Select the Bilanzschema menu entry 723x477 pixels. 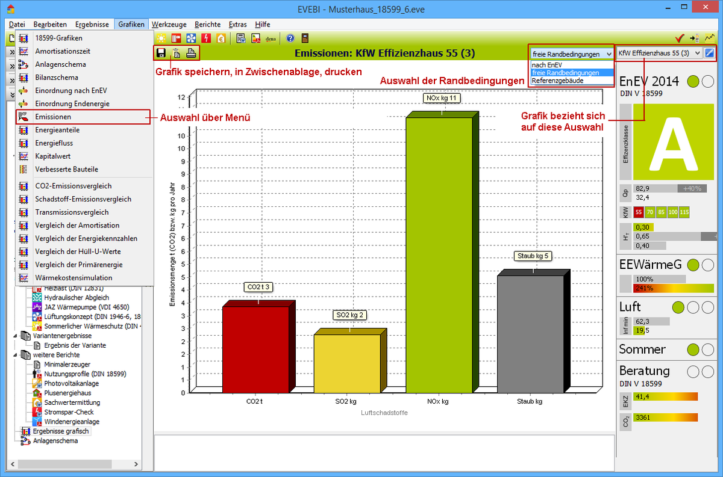[x=84, y=78]
